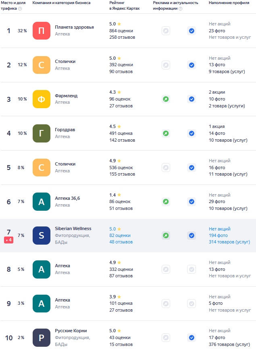256x352 pixels.
Task: Click the 43 оценки text
Action: point(120,337)
